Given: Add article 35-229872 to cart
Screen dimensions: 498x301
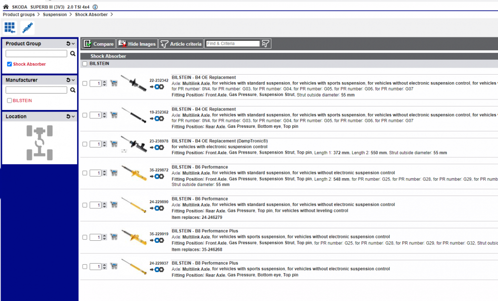Looking at the screenshot, I should [x=114, y=173].
